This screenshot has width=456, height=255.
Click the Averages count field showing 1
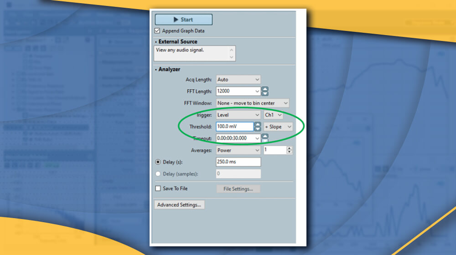pyautogui.click(x=275, y=150)
